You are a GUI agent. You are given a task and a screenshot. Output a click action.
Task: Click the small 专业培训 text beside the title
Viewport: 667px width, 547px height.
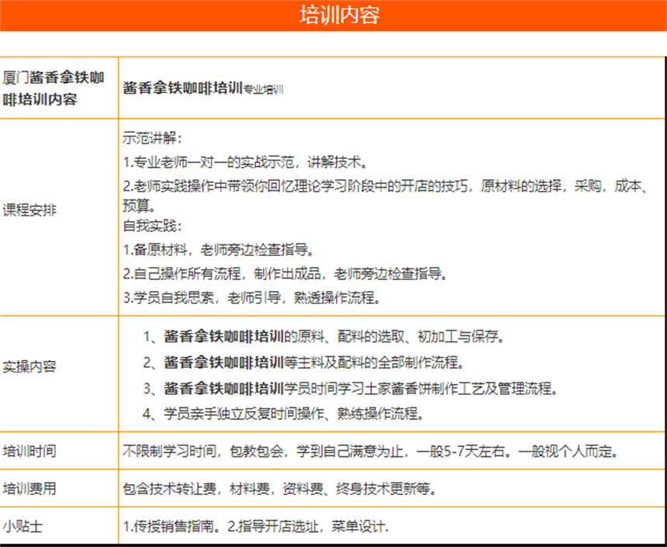click(x=264, y=89)
